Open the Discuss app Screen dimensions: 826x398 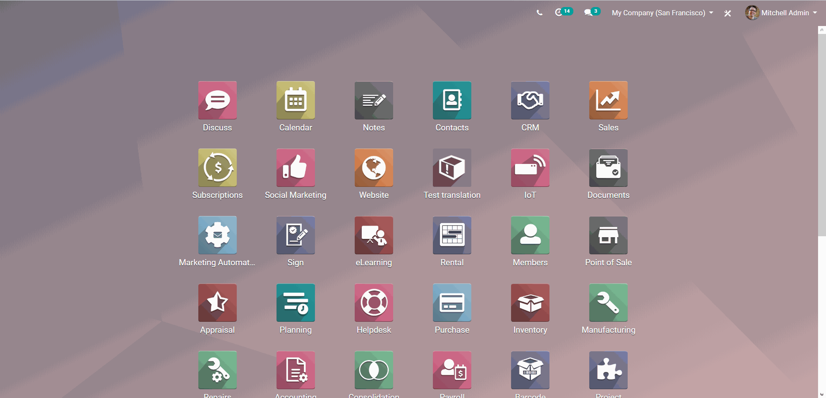pyautogui.click(x=217, y=100)
